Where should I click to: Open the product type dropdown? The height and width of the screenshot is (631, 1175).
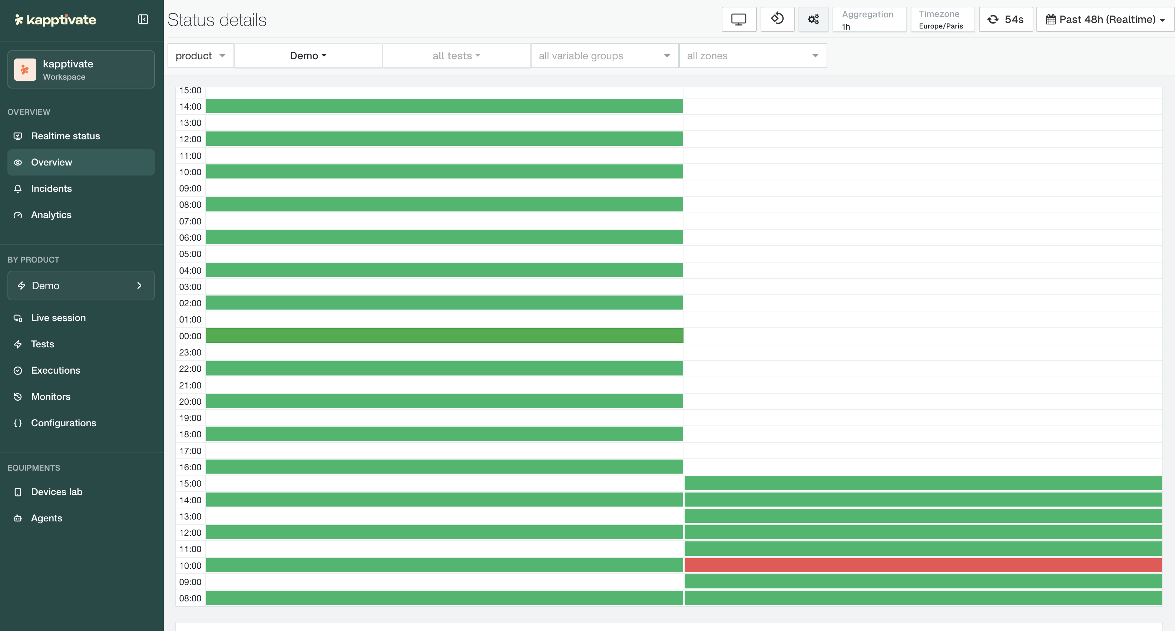click(201, 56)
